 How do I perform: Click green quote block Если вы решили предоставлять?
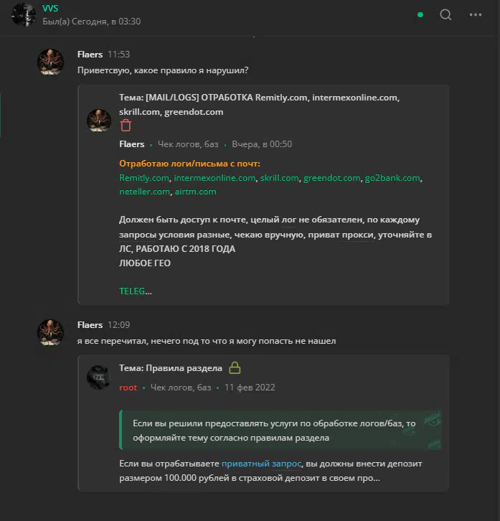tap(280, 430)
